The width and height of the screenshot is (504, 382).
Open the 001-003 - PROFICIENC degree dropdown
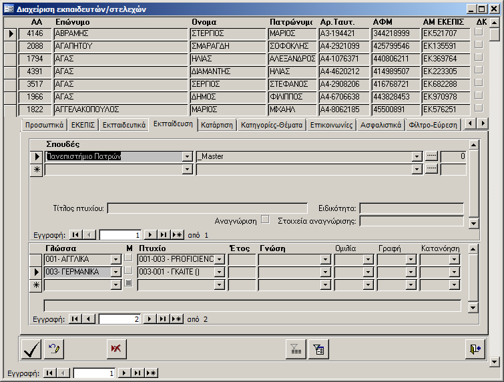tap(220, 259)
